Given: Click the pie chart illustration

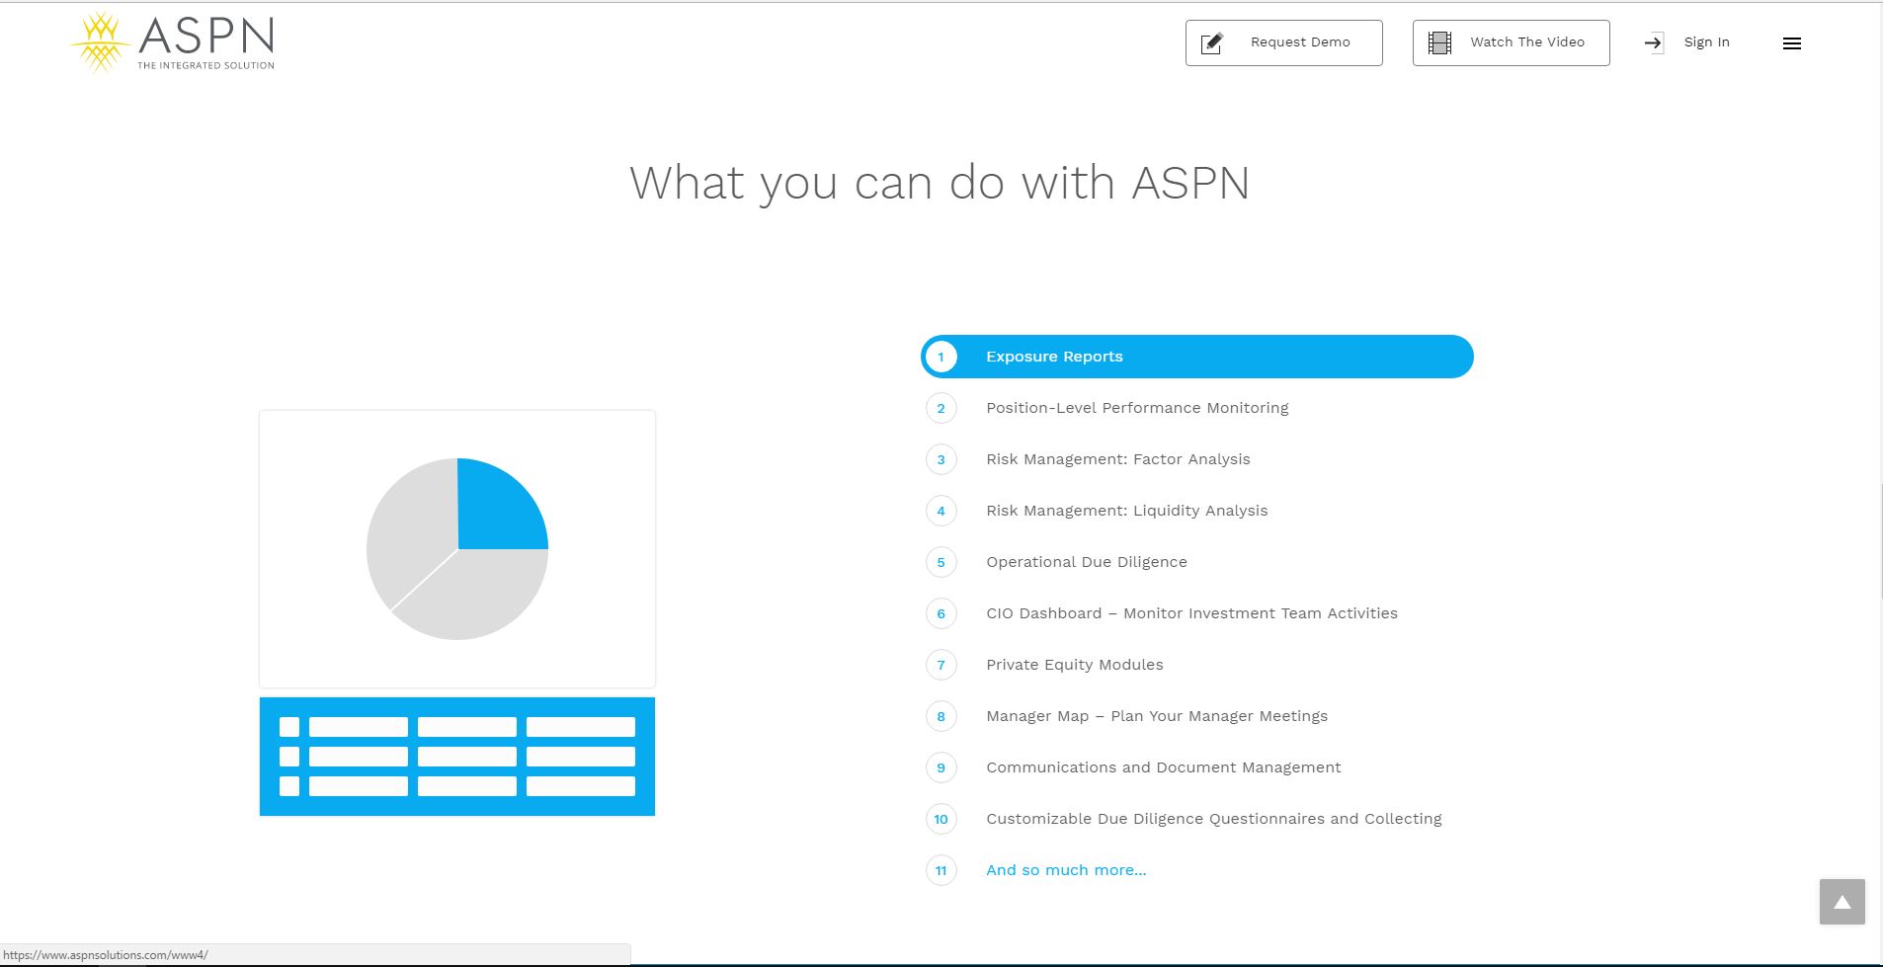Looking at the screenshot, I should [x=457, y=549].
